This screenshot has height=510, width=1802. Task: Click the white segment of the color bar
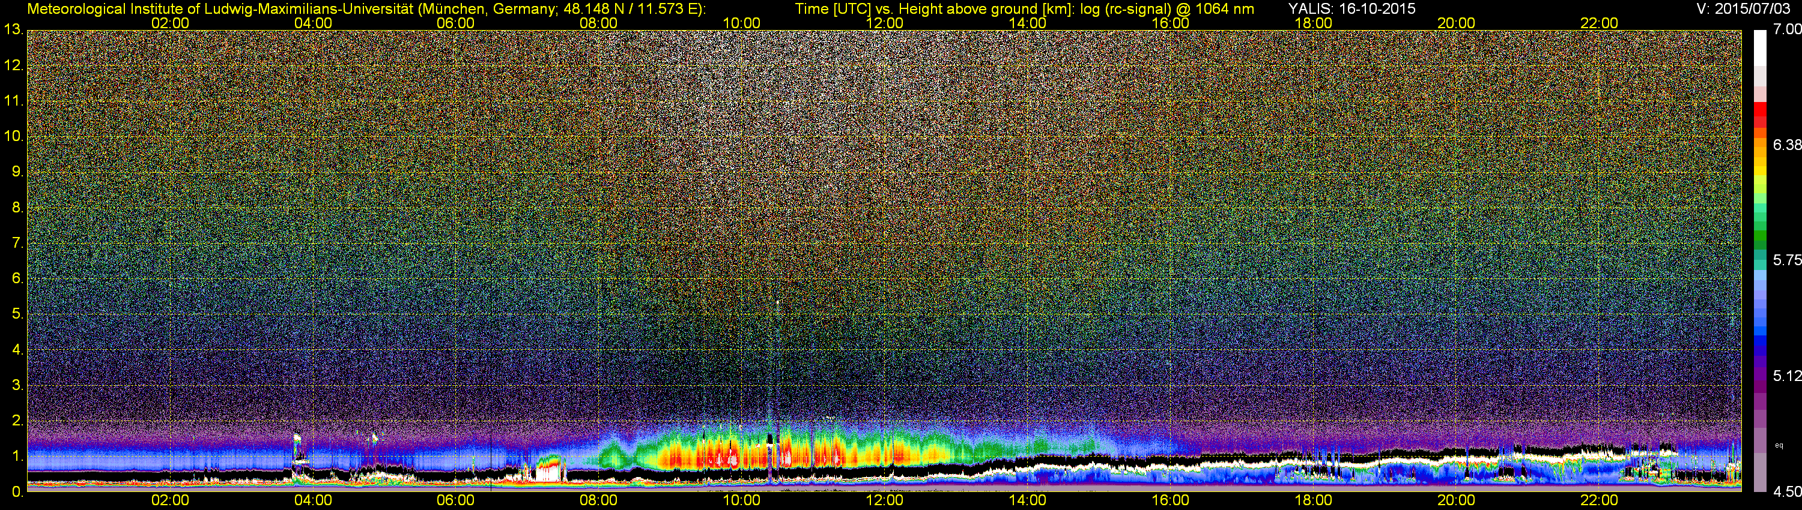pos(1760,47)
